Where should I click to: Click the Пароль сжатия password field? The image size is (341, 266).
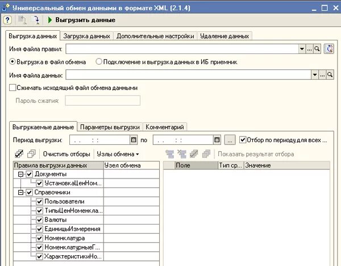pos(103,101)
